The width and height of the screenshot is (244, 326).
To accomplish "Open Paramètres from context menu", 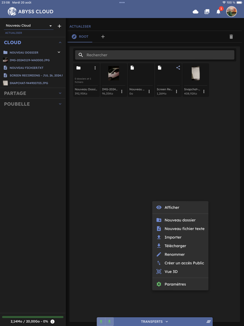I will [x=180, y=284].
